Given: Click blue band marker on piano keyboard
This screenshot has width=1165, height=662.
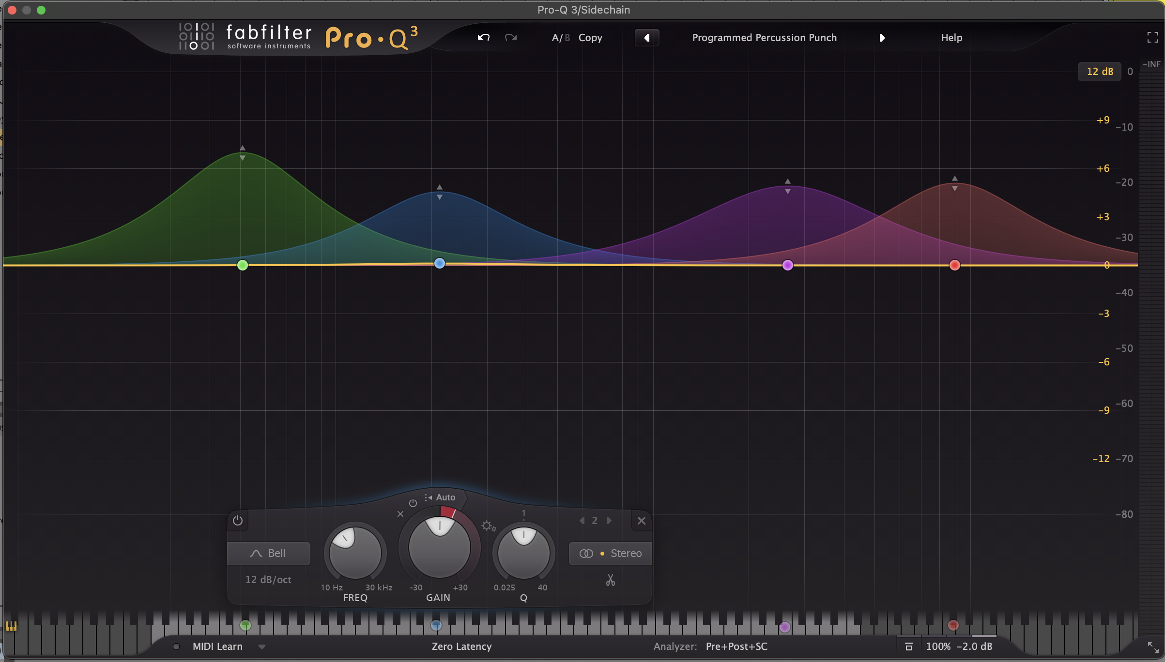Looking at the screenshot, I should 436,625.
